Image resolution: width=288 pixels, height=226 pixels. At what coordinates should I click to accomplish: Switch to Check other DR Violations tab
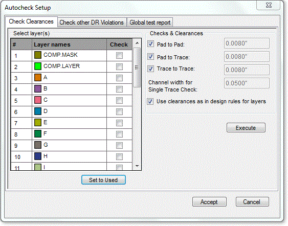pyautogui.click(x=92, y=22)
